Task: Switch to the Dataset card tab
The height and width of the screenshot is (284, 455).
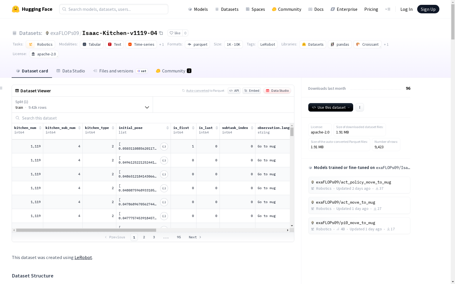Action: (x=32, y=71)
